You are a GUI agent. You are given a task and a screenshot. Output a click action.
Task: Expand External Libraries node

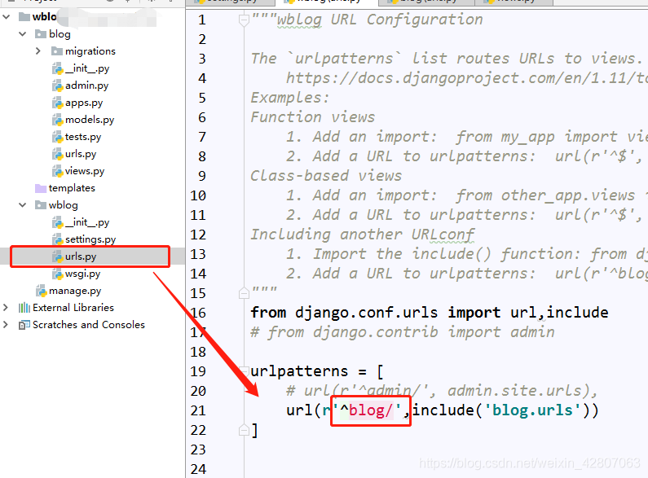tap(6, 308)
